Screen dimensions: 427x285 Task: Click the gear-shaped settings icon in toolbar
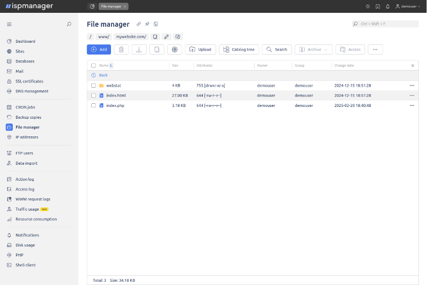(175, 49)
